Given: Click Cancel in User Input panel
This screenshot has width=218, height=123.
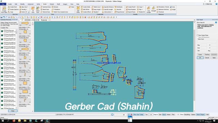Looking at the screenshot, I should pos(207,58).
